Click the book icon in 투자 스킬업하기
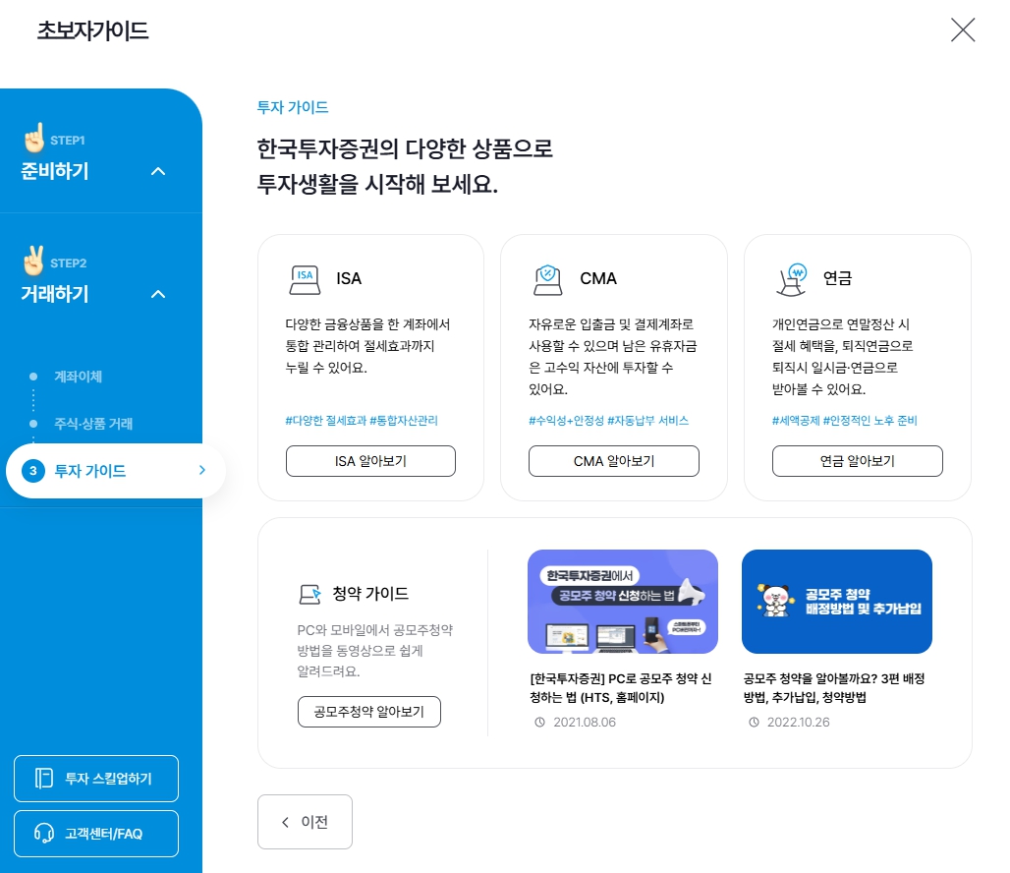 (44, 779)
